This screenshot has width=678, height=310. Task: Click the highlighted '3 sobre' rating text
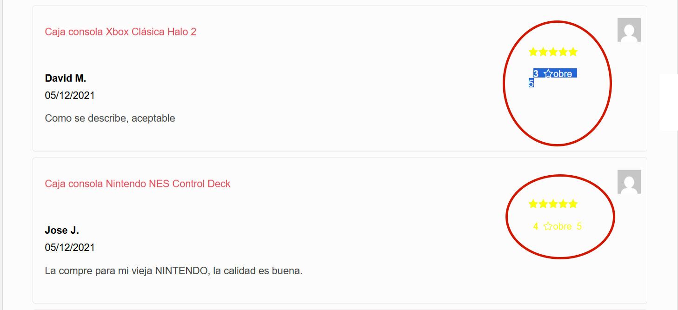pos(553,74)
